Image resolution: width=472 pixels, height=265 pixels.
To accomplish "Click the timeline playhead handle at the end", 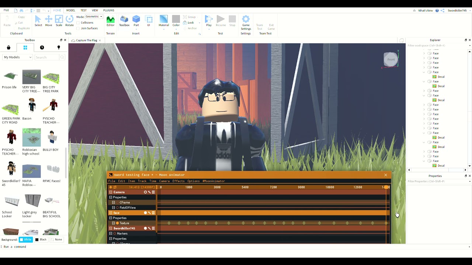I will click(386, 187).
